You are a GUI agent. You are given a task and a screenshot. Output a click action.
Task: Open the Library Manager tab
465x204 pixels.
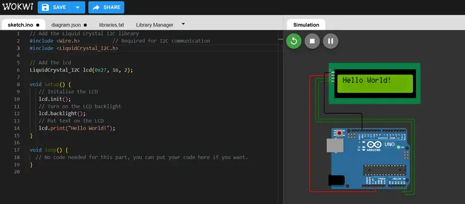[154, 25]
